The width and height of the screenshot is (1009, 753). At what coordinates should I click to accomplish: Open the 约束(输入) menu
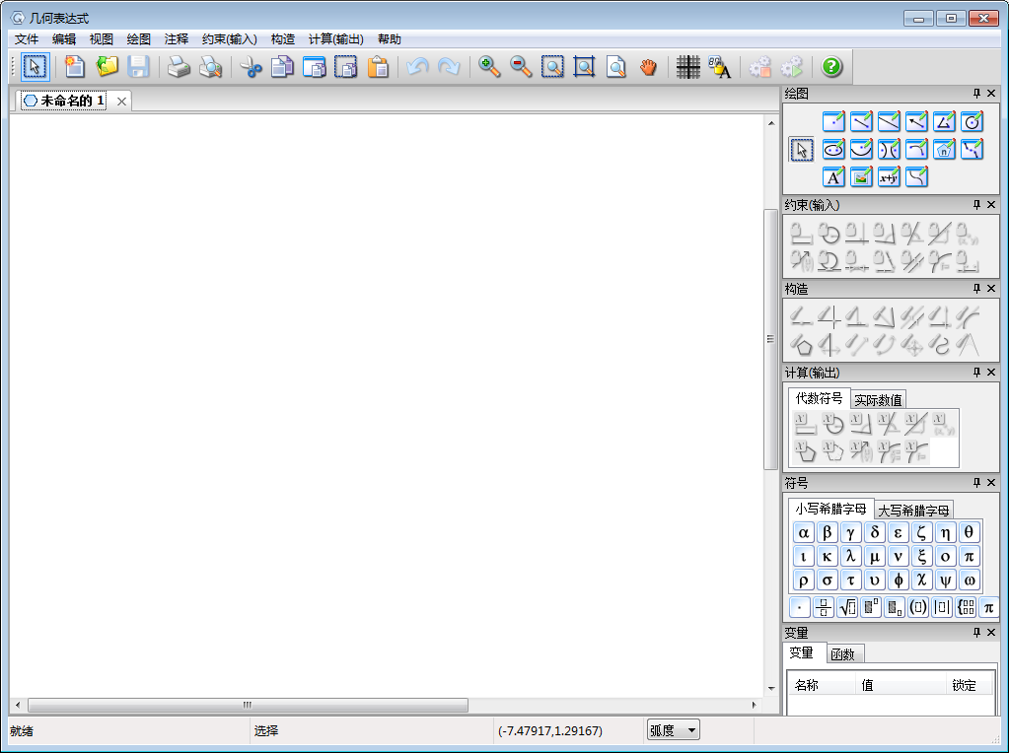[x=229, y=39]
